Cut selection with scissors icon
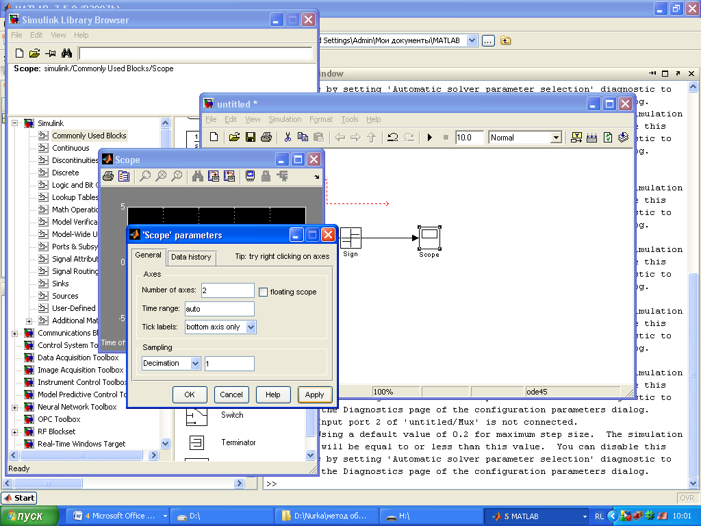 [x=288, y=137]
